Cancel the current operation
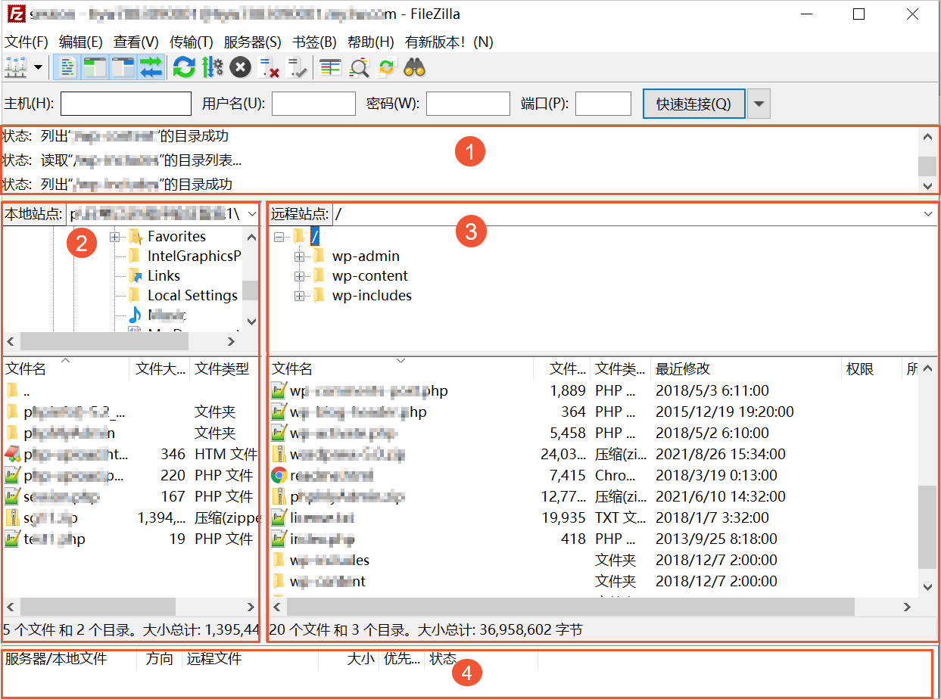This screenshot has width=941, height=699. pyautogui.click(x=240, y=68)
